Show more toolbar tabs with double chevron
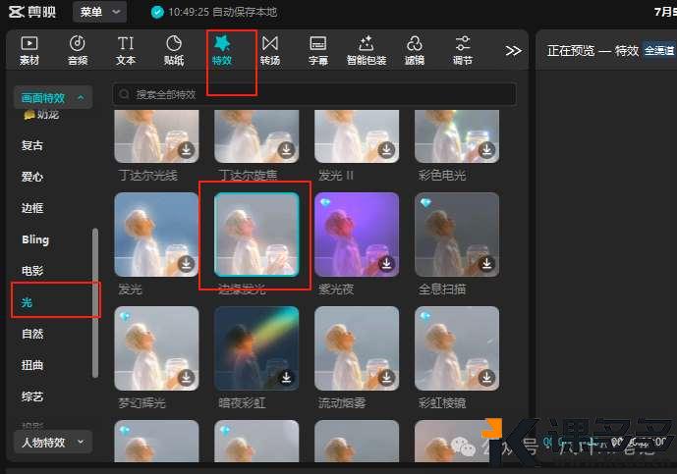The width and height of the screenshot is (677, 474). click(x=513, y=50)
